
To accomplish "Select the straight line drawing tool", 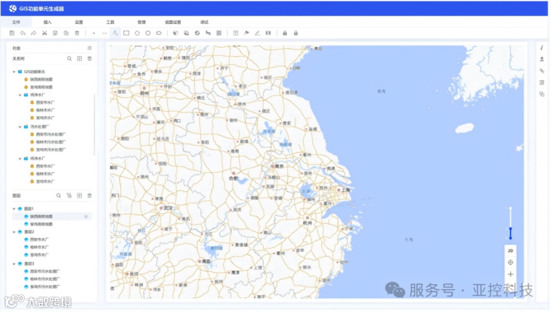I will tap(105, 33).
